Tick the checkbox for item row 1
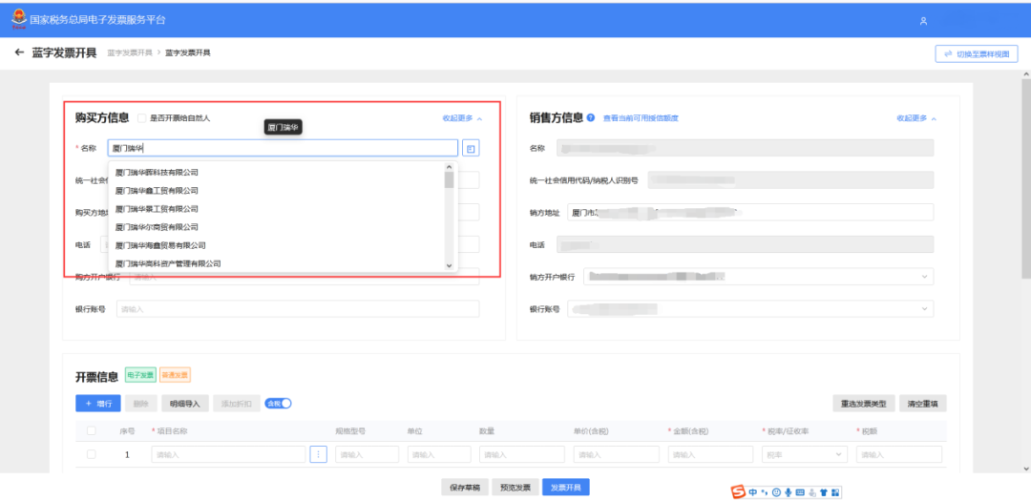 point(92,454)
